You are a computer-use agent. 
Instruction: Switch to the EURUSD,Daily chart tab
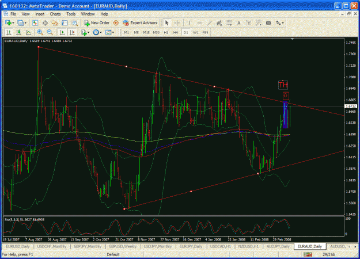(x=18, y=246)
